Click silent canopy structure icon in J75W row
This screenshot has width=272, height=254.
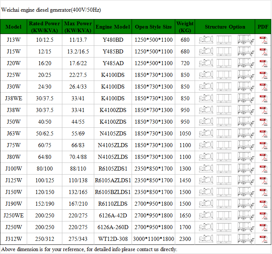[x=224, y=145]
